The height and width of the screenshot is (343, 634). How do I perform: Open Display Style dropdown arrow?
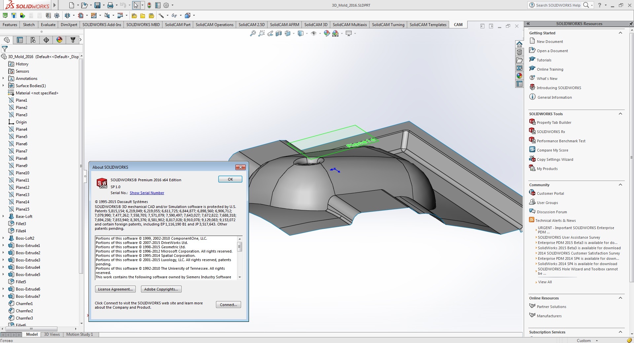point(307,33)
